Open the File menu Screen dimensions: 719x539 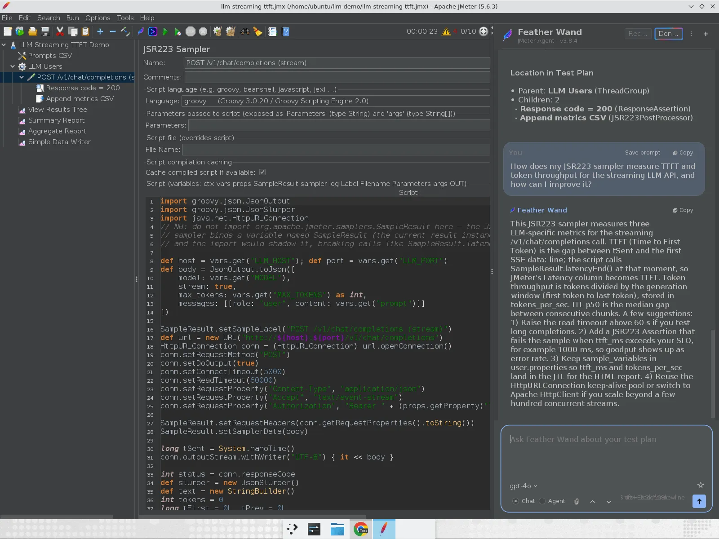point(7,18)
